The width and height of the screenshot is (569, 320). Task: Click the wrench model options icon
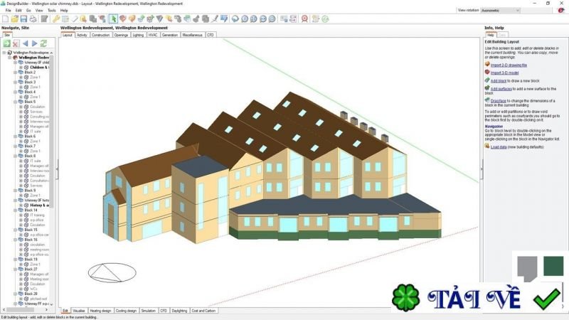56,18
